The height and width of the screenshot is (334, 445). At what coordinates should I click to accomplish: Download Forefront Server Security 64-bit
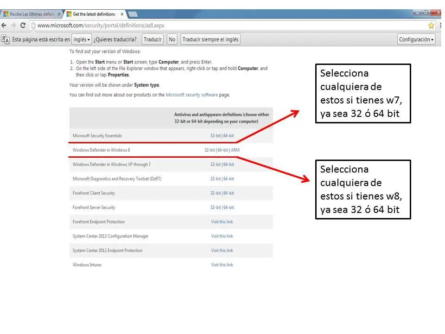(229, 207)
